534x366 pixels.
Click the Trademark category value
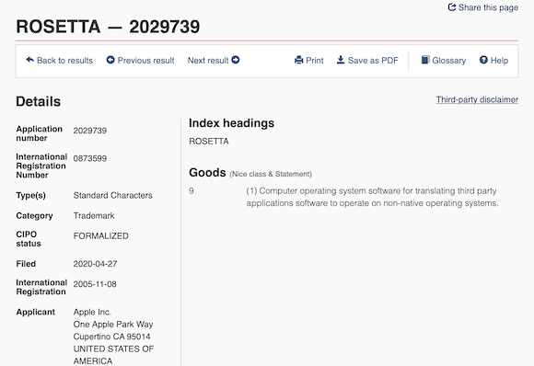(x=94, y=216)
